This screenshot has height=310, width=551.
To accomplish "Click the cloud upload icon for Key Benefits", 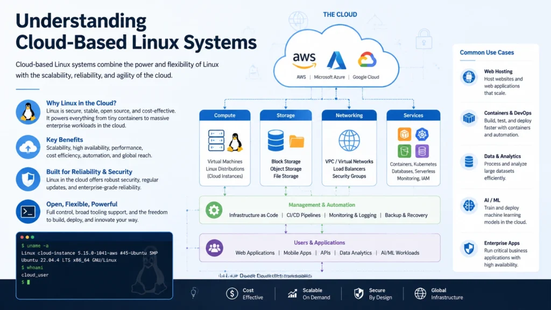I will [x=28, y=147].
